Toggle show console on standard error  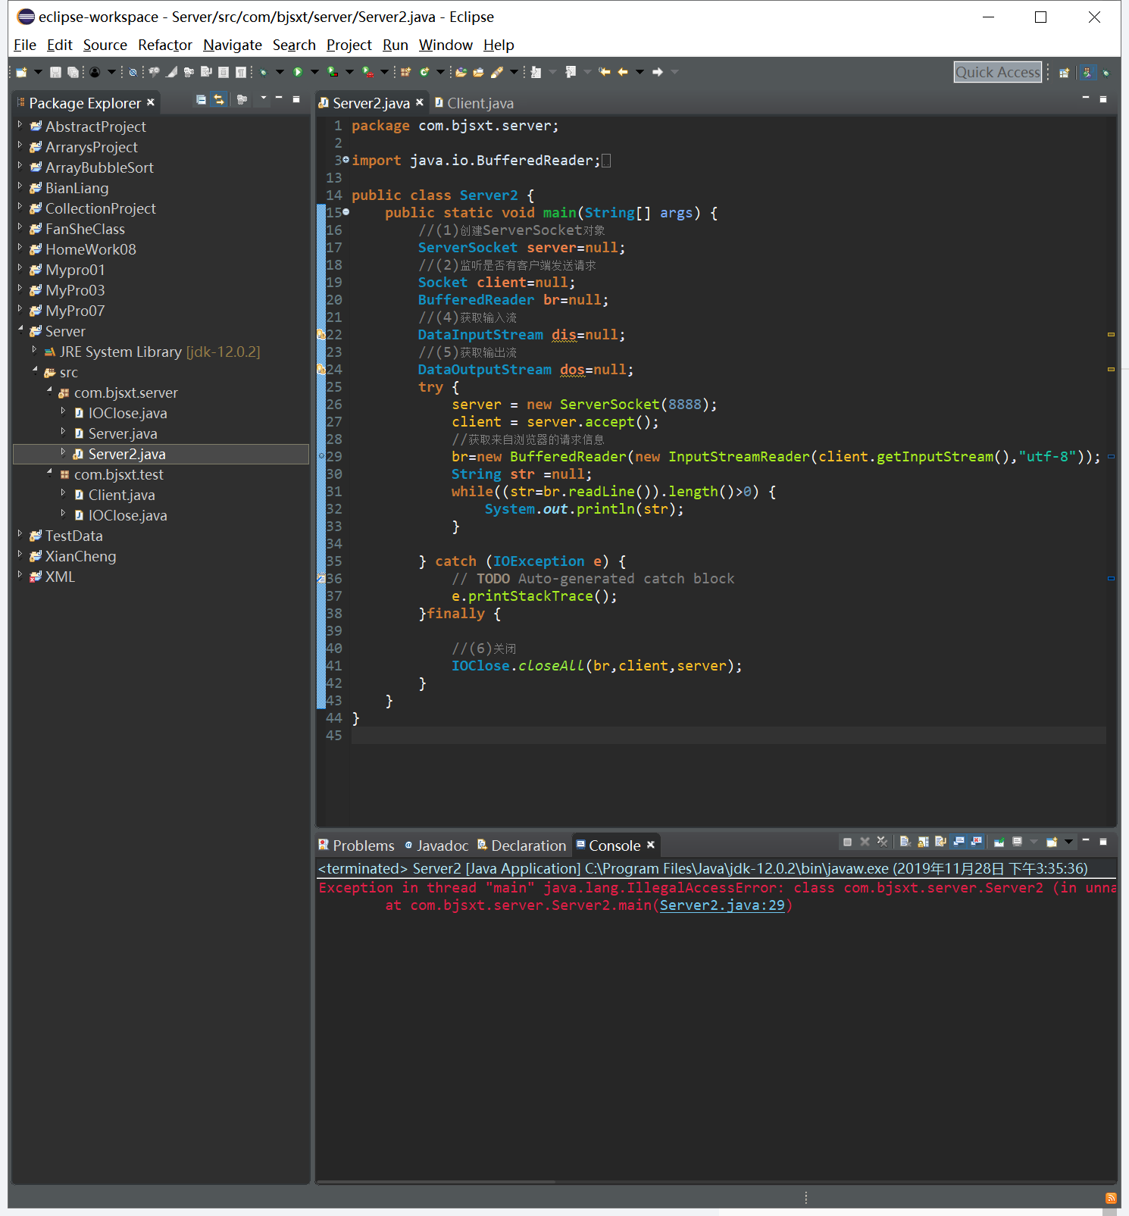pyautogui.click(x=976, y=842)
